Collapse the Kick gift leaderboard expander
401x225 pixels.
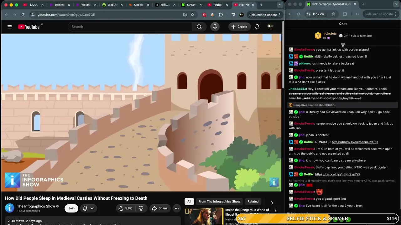click(343, 45)
